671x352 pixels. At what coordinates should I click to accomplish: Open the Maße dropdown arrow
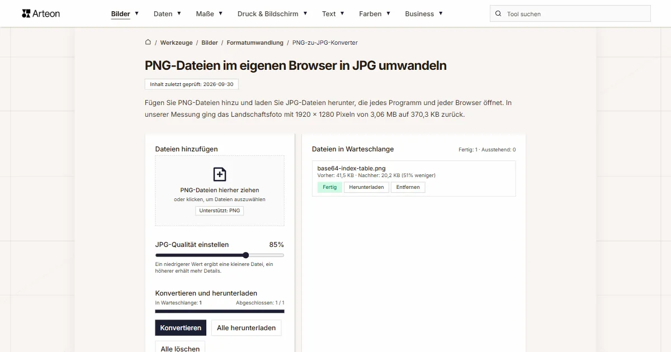tap(220, 13)
